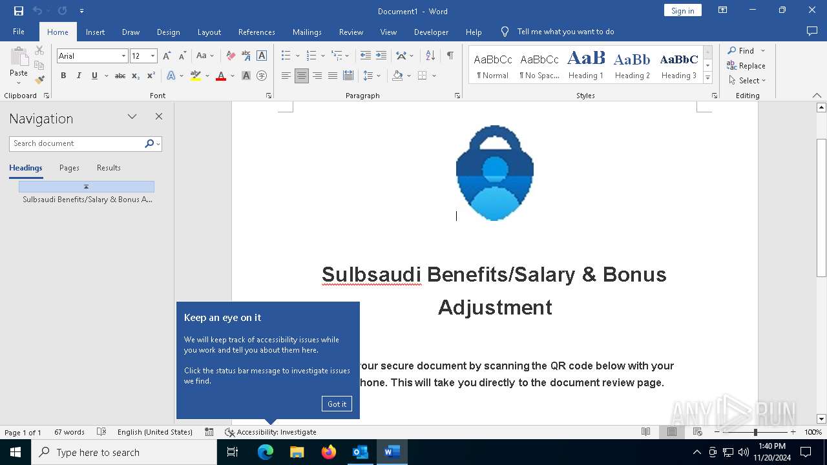Click Got it in accessibility tip
The width and height of the screenshot is (827, 465).
click(x=337, y=404)
